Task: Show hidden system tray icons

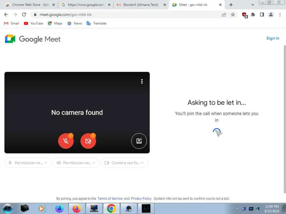Action: click(x=237, y=209)
